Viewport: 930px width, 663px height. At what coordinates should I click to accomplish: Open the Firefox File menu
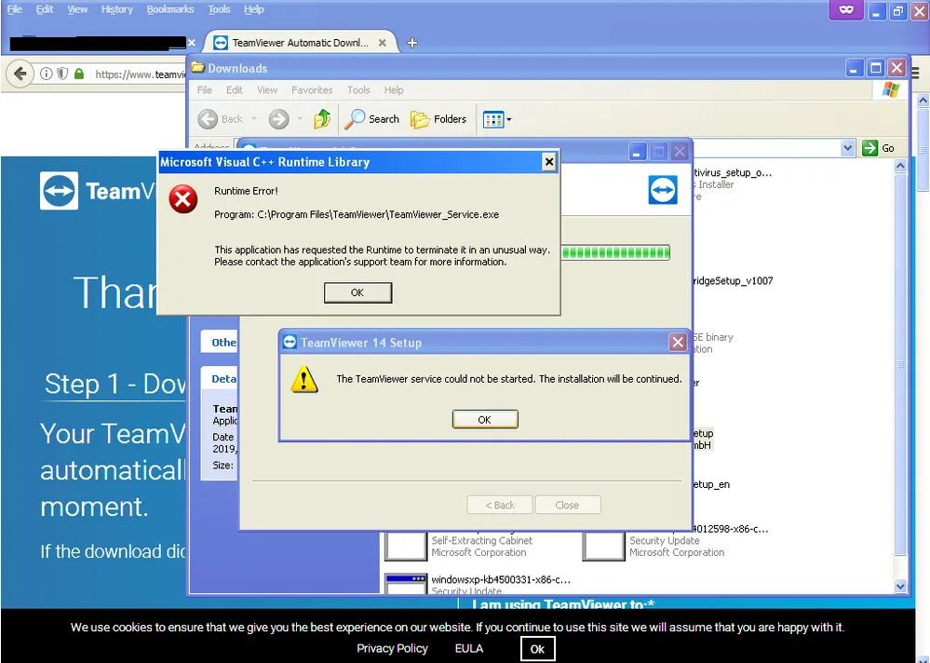[15, 9]
